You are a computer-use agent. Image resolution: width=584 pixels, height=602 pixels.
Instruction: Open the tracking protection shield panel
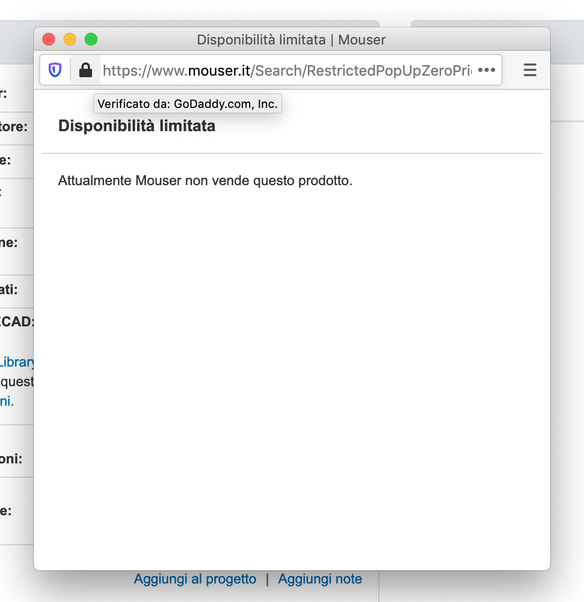coord(56,70)
